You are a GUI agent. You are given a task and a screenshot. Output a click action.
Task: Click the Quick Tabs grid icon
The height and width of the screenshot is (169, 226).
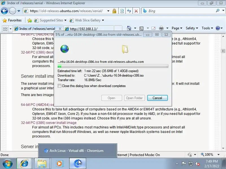pyautogui.click(x=5, y=29)
